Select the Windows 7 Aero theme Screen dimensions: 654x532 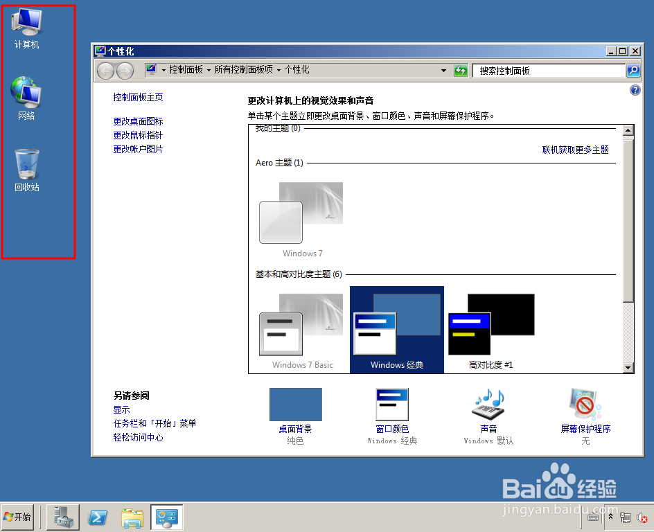click(x=302, y=220)
